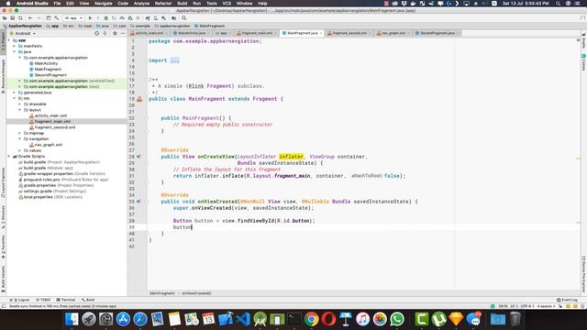Expand the folded import statement
Image resolution: width=587 pixels, height=330 pixels.
175,60
